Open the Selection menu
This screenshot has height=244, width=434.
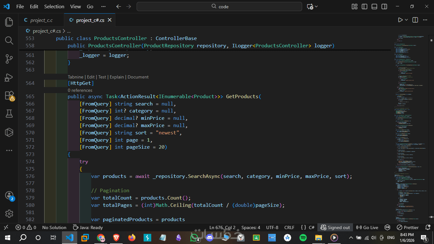point(54,7)
